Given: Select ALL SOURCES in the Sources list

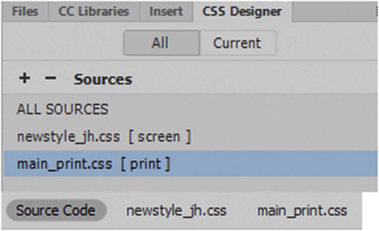Looking at the screenshot, I should pyautogui.click(x=62, y=110).
